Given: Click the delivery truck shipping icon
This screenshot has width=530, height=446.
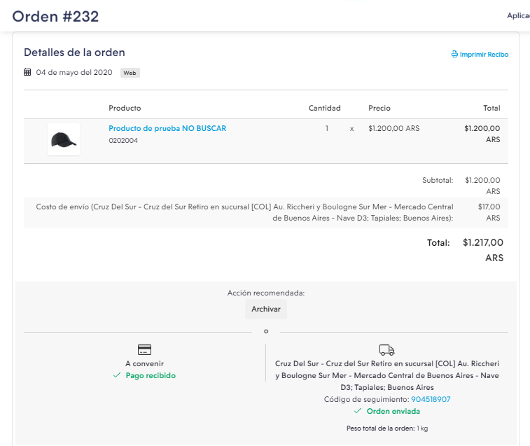Looking at the screenshot, I should [386, 350].
